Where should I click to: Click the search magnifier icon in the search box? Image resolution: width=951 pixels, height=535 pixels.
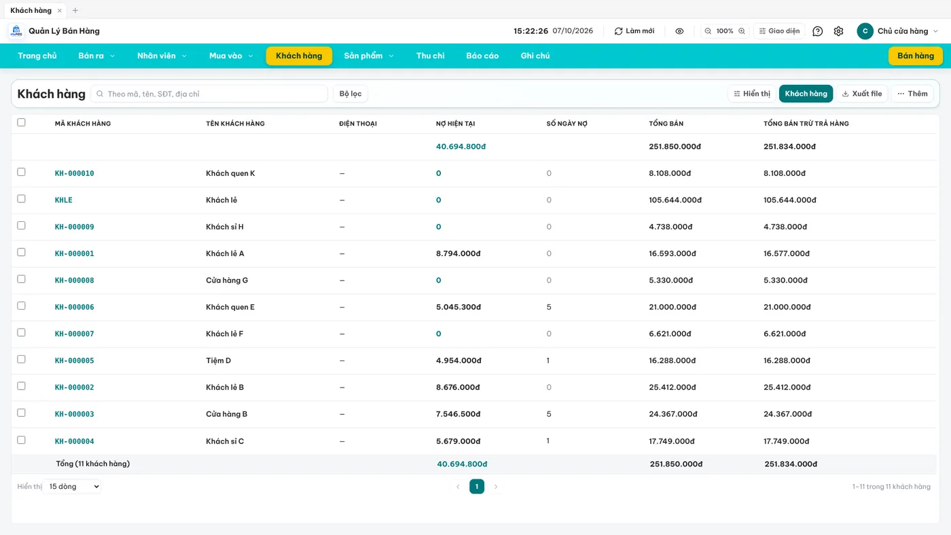[100, 94]
